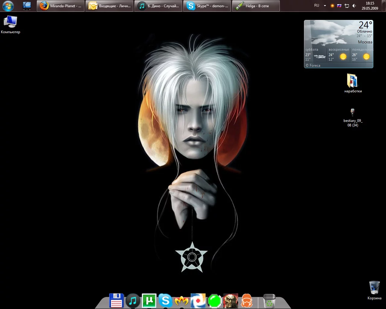Image resolution: width=386 pixels, height=309 pixels.
Task: Click the воскресенье forecast cell
Action: coord(339,54)
